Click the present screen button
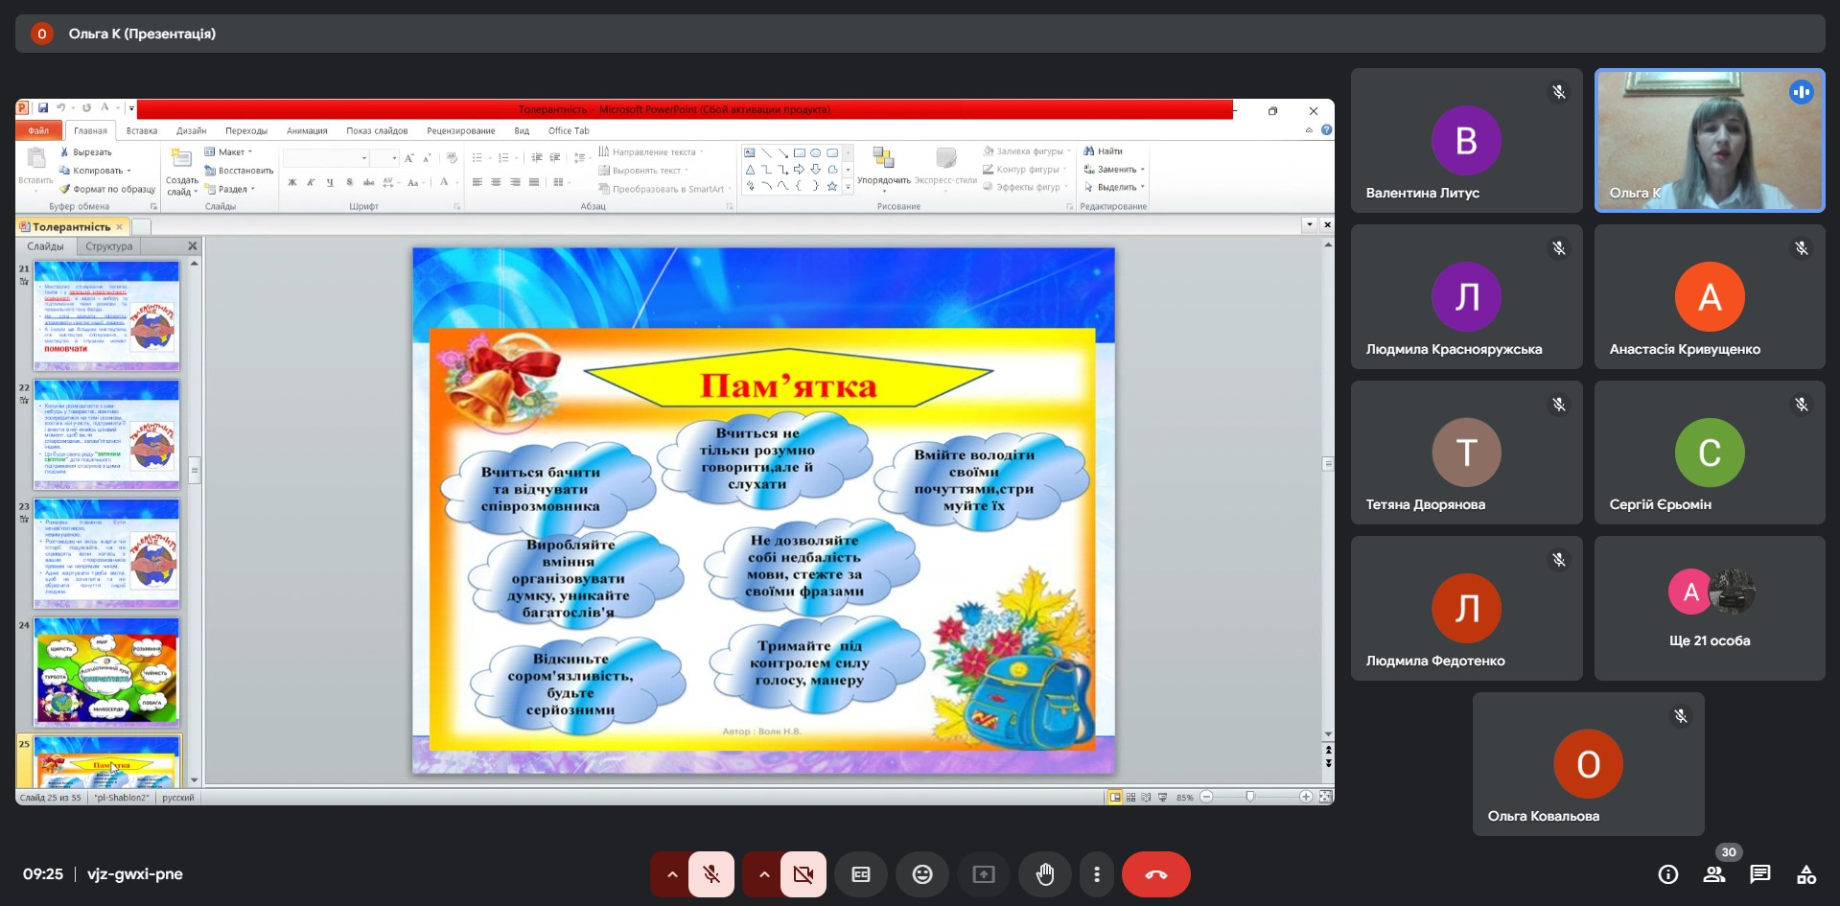 (x=983, y=874)
